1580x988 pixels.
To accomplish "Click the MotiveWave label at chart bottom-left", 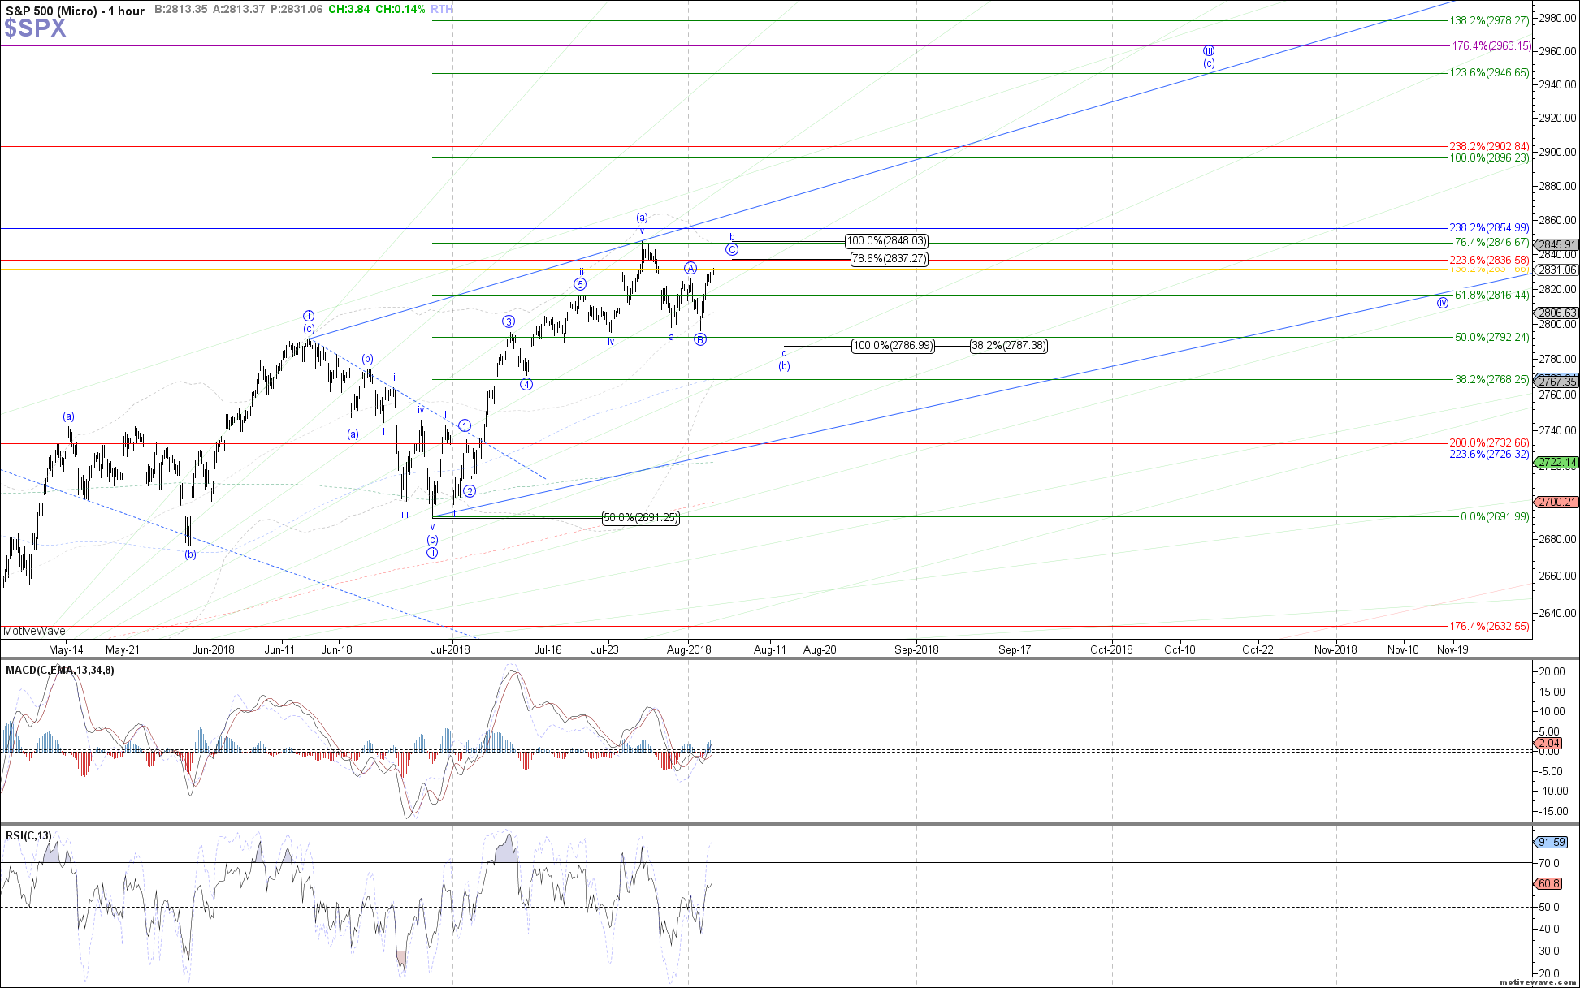I will [34, 631].
